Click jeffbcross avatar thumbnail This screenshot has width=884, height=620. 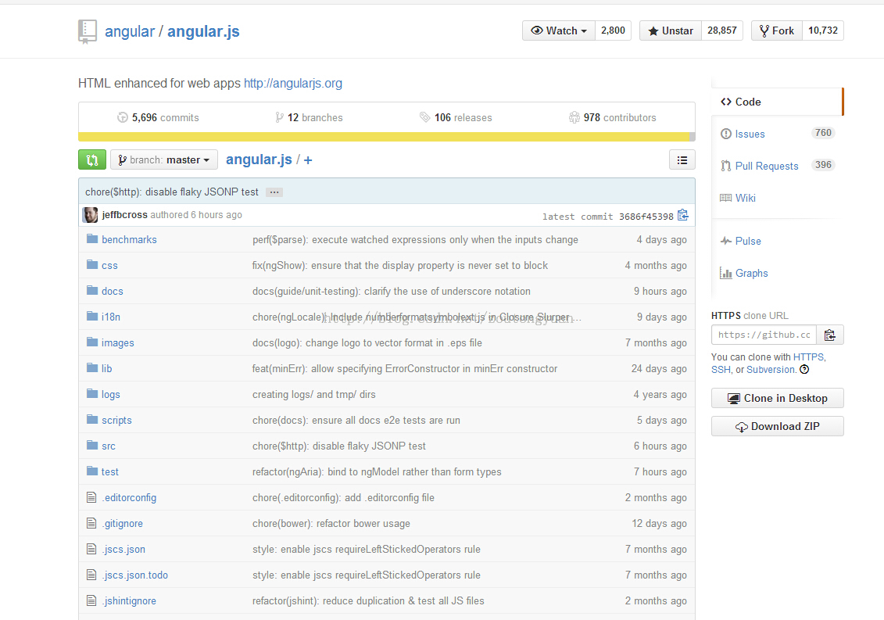coord(91,215)
